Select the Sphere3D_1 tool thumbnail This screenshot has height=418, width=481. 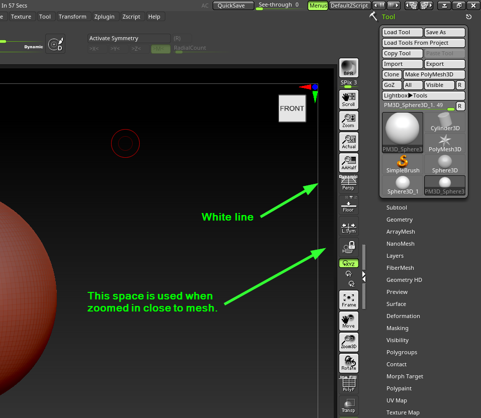[403, 185]
